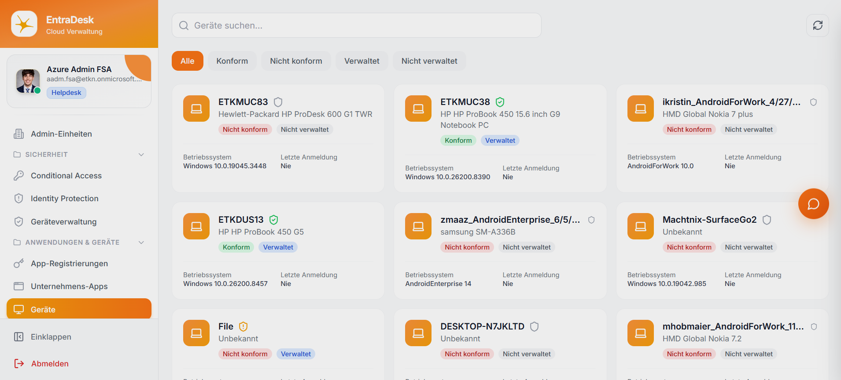The height and width of the screenshot is (380, 841).
Task: Click the refresh devices icon button
Action: (x=818, y=25)
